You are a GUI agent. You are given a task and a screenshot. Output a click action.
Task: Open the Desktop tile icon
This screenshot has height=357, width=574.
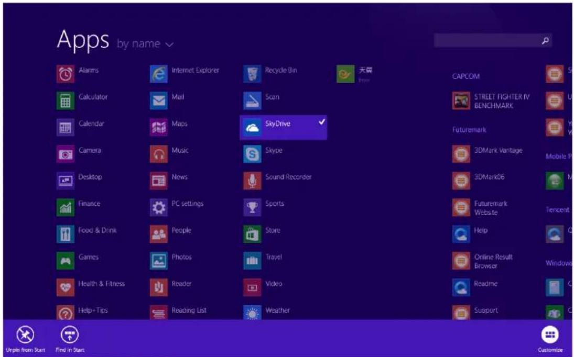point(65,181)
